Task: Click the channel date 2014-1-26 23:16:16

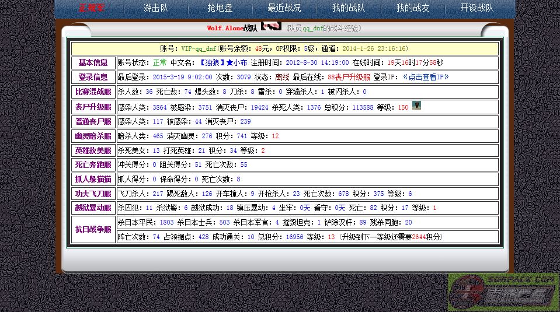Action: 375,48
